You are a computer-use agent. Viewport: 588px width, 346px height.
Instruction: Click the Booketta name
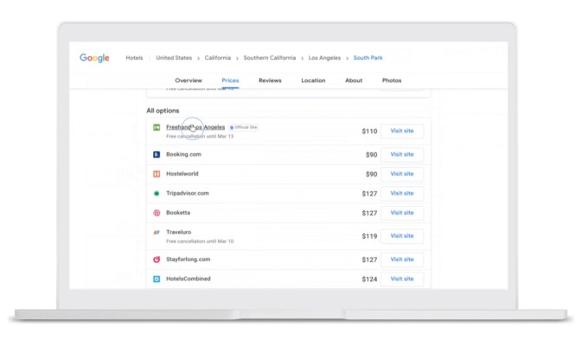click(x=178, y=213)
